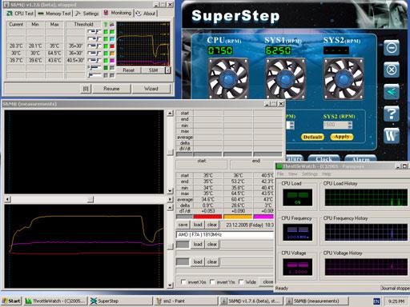The width and height of the screenshot is (410, 307).
Task: Click the SYS2 RPM input field
Action: pos(336,125)
